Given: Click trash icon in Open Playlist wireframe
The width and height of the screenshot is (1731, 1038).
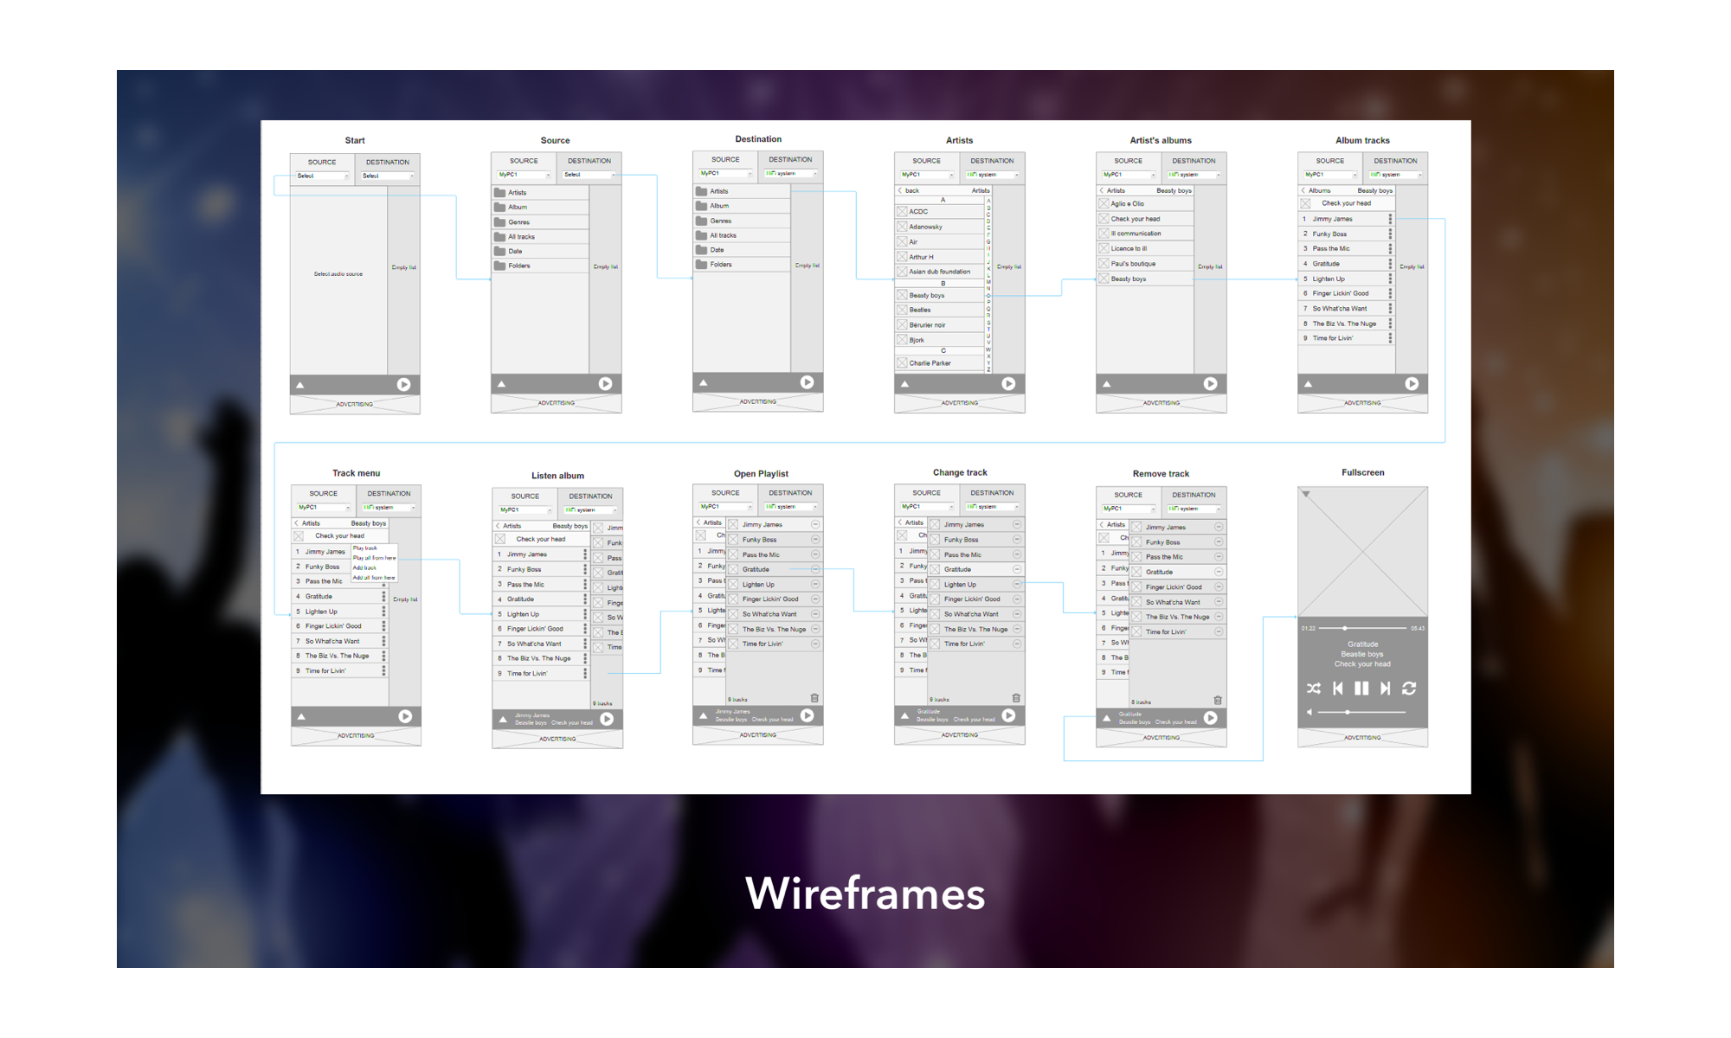Looking at the screenshot, I should point(814,698).
